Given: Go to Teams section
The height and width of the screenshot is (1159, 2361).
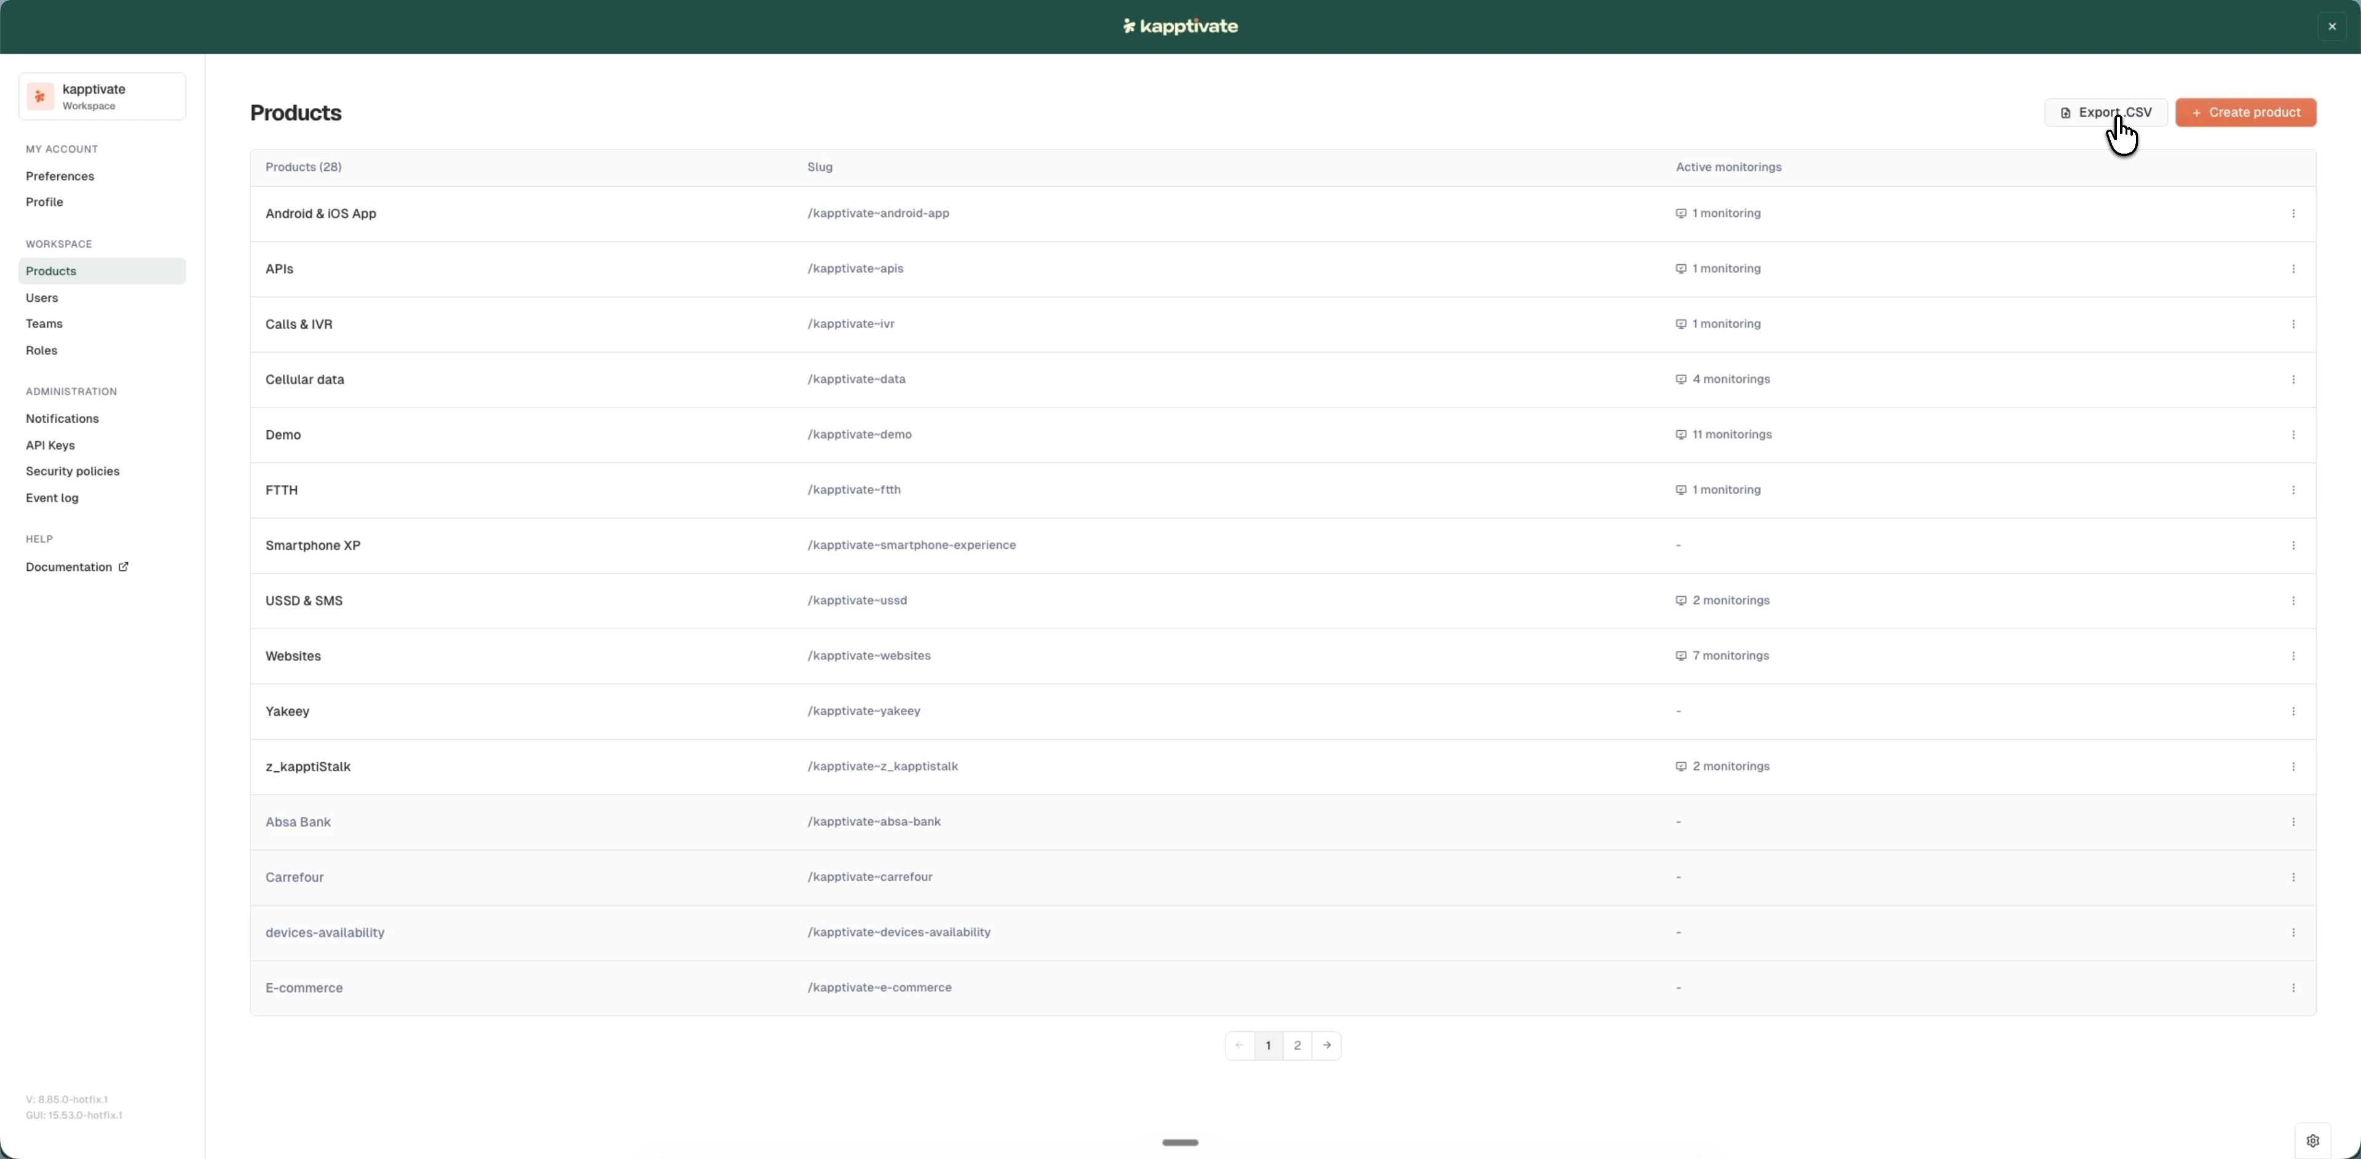Looking at the screenshot, I should (x=44, y=323).
